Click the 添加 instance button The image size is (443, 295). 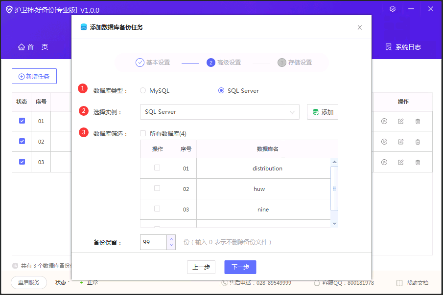click(x=323, y=112)
